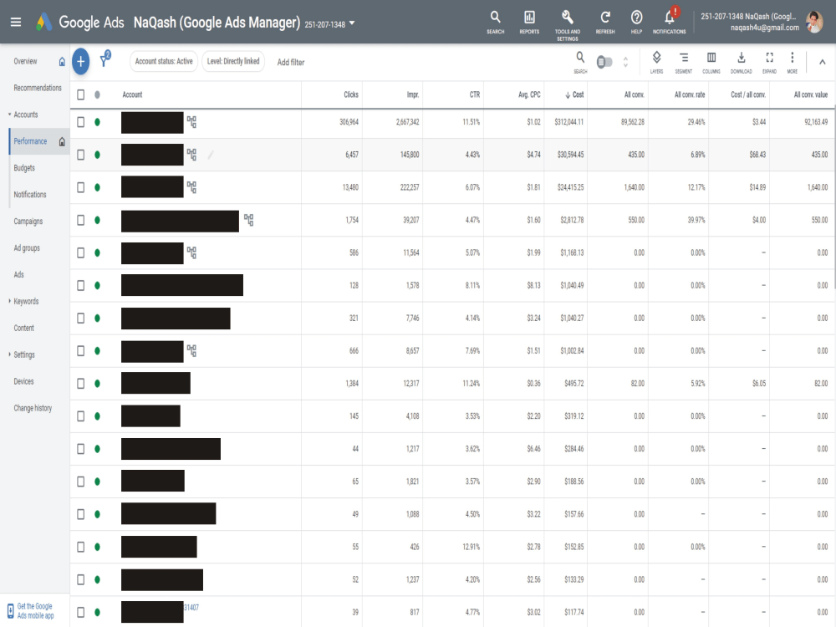Click manager hierarchy icon in 666 clicks row
The width and height of the screenshot is (836, 627).
pos(192,351)
